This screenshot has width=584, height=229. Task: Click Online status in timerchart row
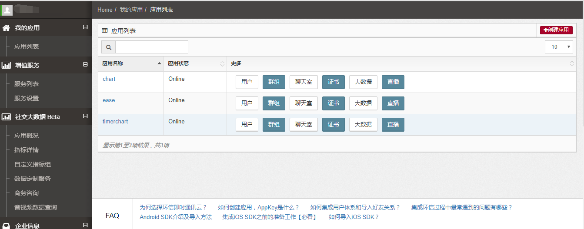tap(177, 122)
